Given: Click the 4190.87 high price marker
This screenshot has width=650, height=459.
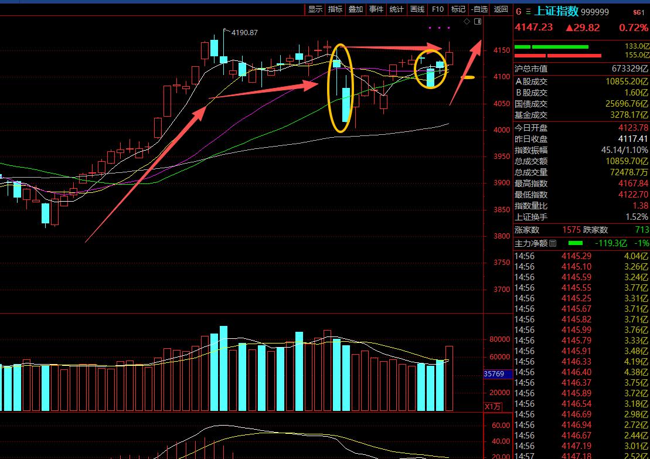Looking at the screenshot, I should pos(244,32).
